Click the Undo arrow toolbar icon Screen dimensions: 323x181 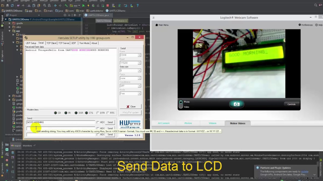[x=18, y=6]
